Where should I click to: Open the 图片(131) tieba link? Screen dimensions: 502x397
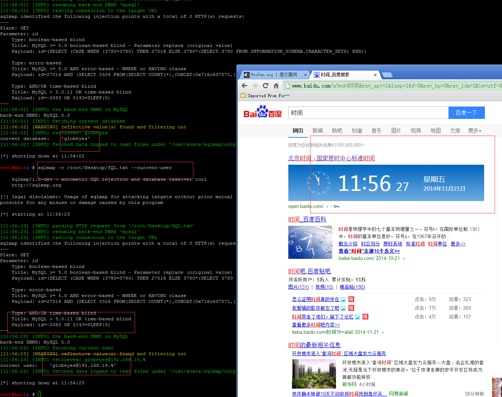pyautogui.click(x=299, y=287)
